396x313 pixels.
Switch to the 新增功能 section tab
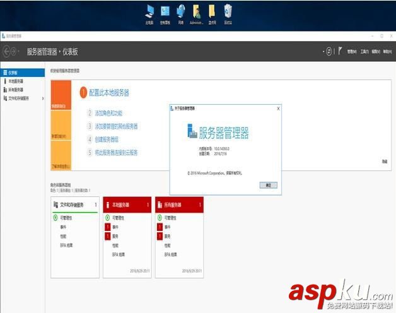pos(61,125)
